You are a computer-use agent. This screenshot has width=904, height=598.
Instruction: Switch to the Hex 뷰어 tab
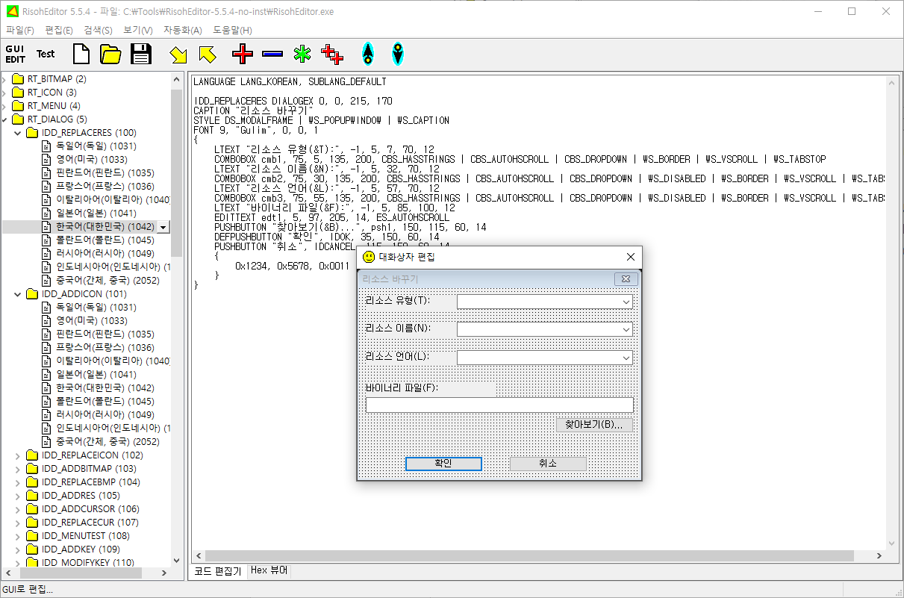point(269,570)
